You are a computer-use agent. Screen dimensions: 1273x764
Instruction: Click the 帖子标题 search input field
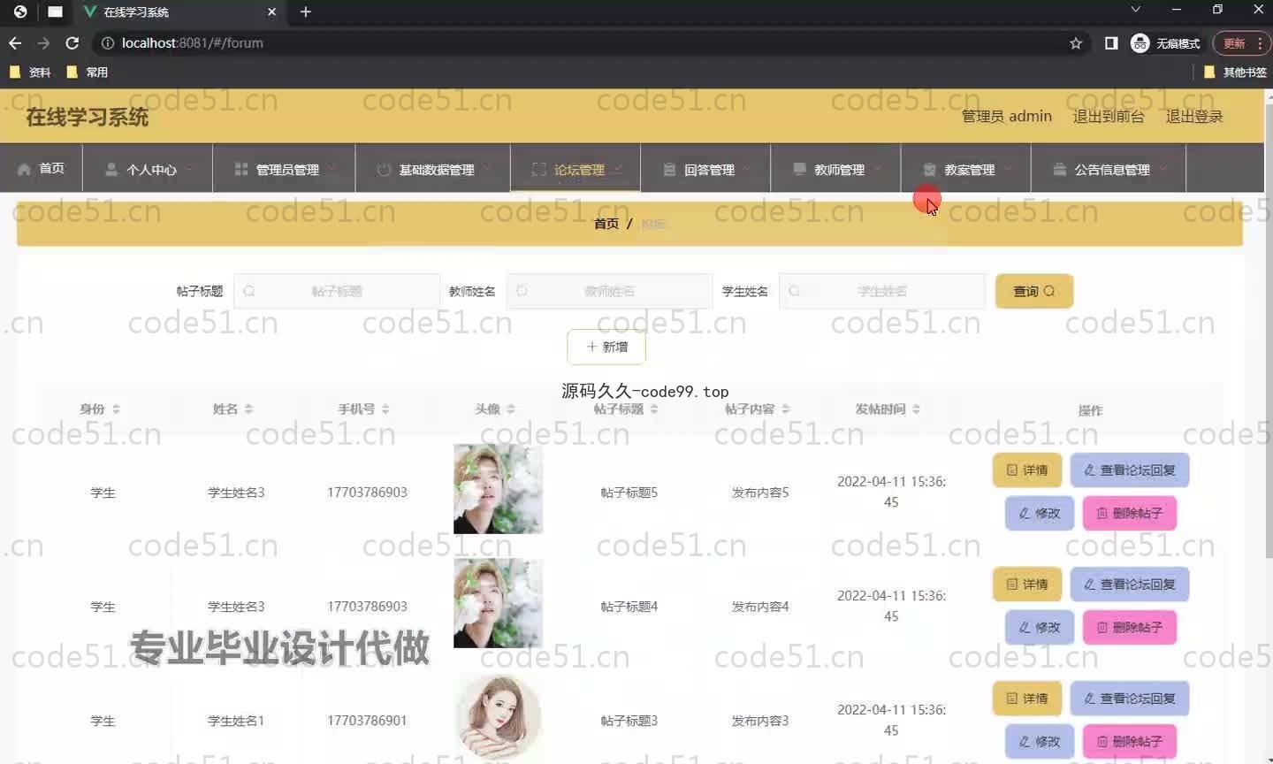pos(337,291)
